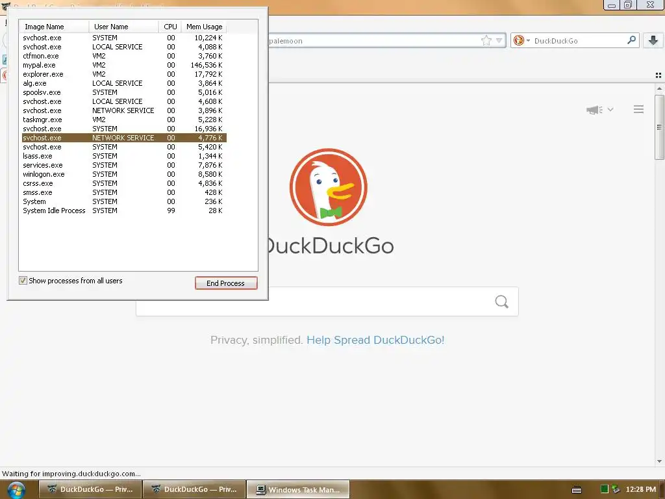
Task: Select the mypal.exe process row
Action: pos(124,65)
